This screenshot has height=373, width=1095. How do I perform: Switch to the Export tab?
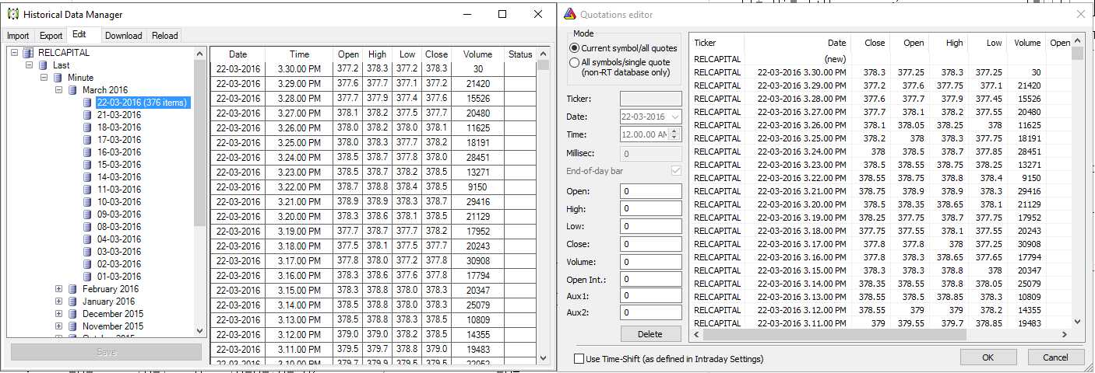(x=51, y=36)
